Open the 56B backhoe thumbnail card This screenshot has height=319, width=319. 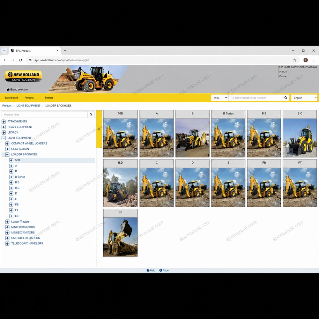click(121, 134)
